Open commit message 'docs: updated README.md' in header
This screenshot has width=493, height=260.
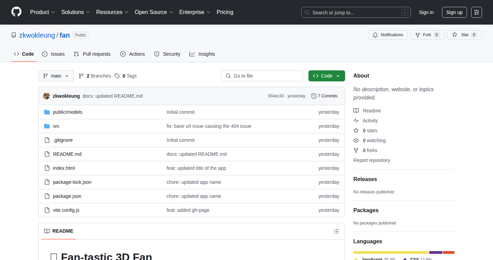[x=113, y=96]
